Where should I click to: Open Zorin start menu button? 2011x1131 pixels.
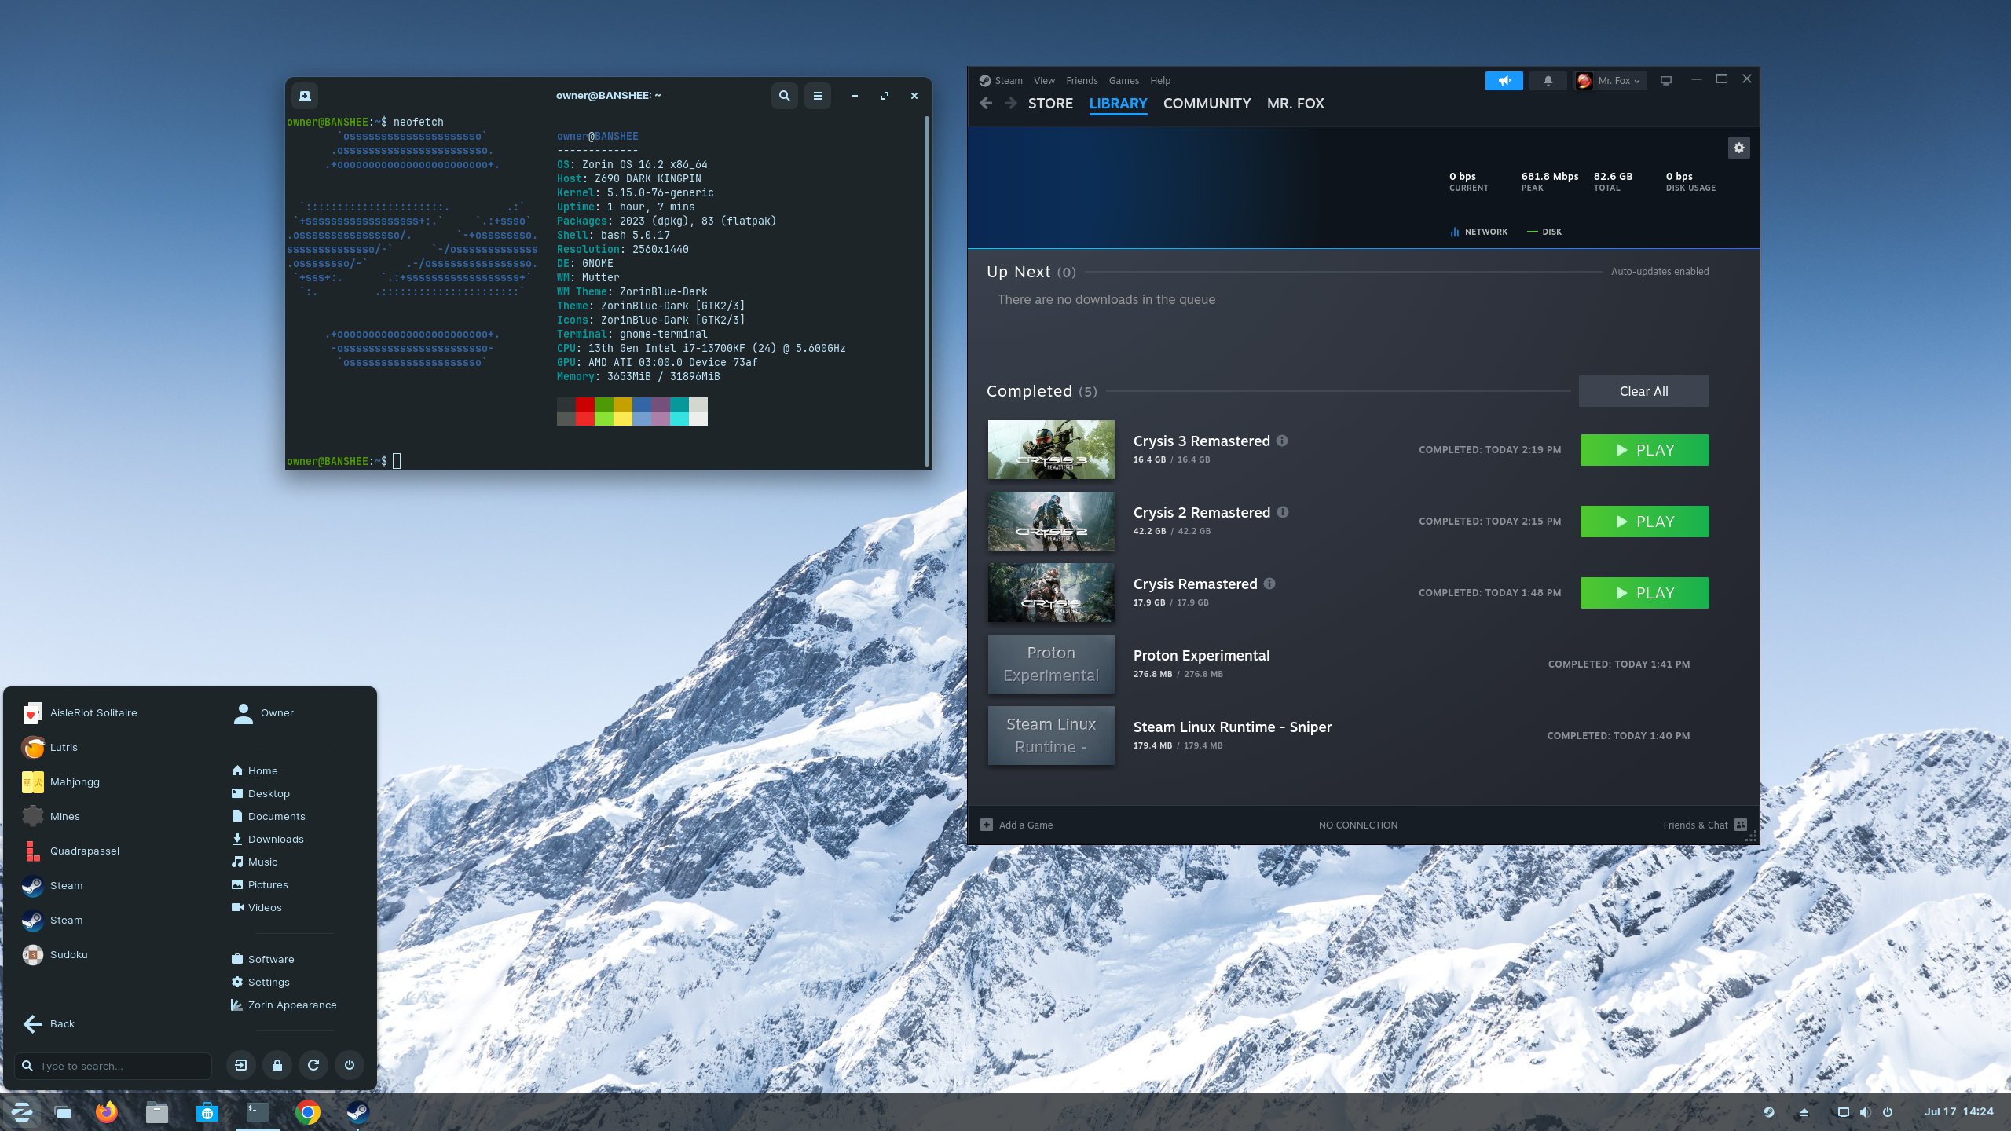(x=21, y=1112)
